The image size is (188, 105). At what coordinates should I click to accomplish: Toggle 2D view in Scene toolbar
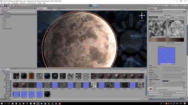pyautogui.click(x=51, y=10)
